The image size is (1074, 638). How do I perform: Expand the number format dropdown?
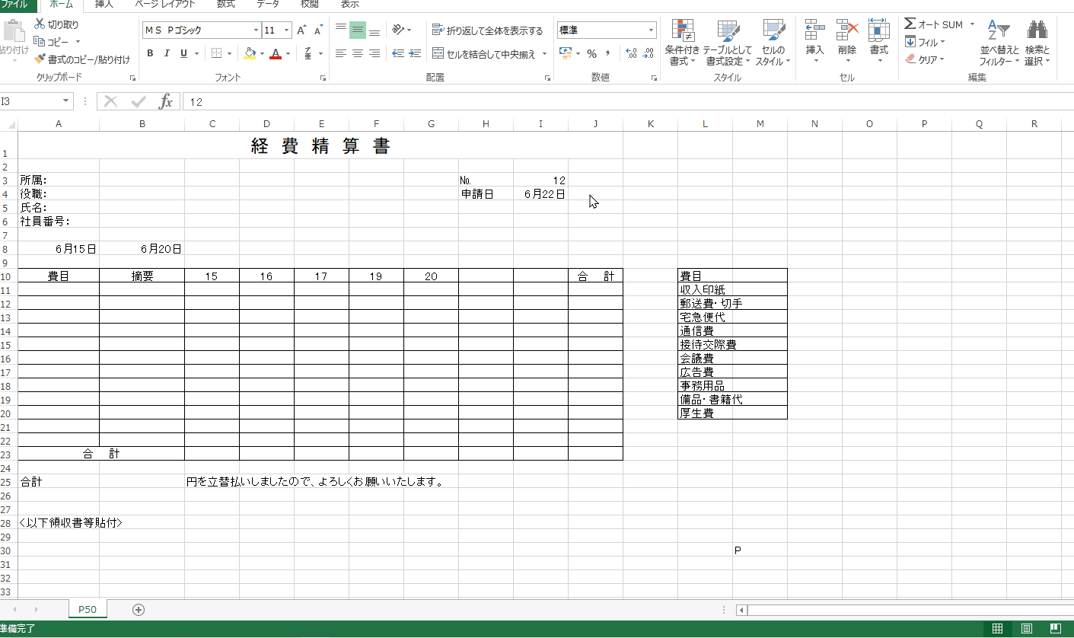click(x=651, y=30)
